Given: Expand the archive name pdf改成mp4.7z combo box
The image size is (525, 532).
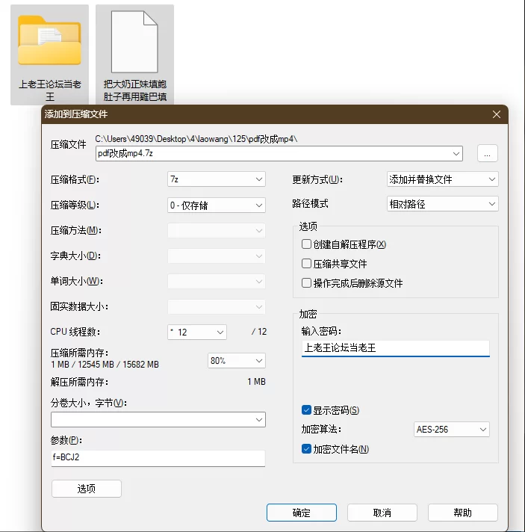Looking at the screenshot, I should point(456,154).
